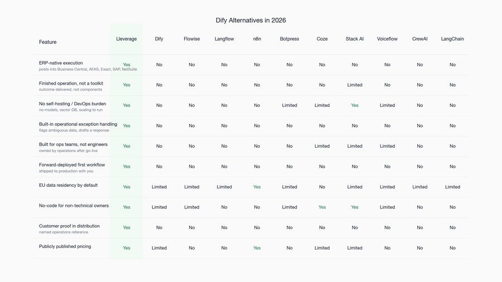The height and width of the screenshot is (282, 502).
Task: Click the Feature header label
Action: 48,42
